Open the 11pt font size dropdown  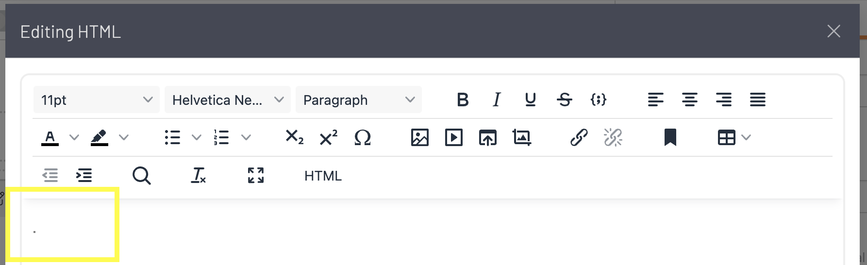coord(96,100)
